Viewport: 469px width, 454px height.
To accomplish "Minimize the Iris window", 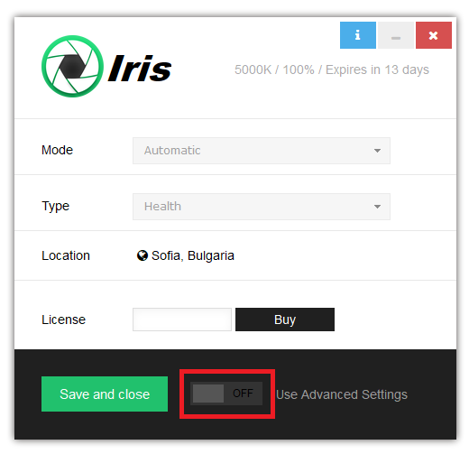I will [396, 35].
